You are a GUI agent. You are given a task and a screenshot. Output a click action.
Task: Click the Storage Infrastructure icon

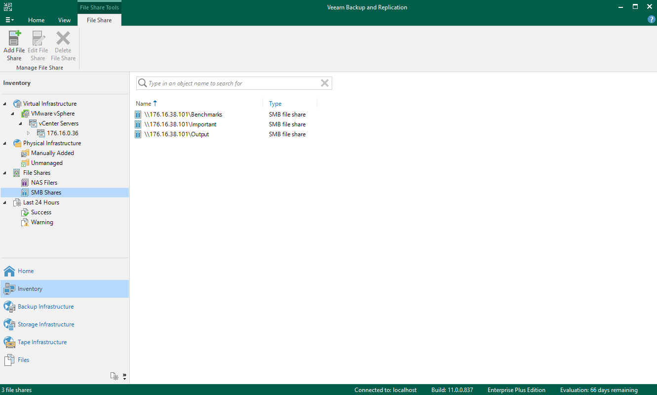(x=9, y=324)
